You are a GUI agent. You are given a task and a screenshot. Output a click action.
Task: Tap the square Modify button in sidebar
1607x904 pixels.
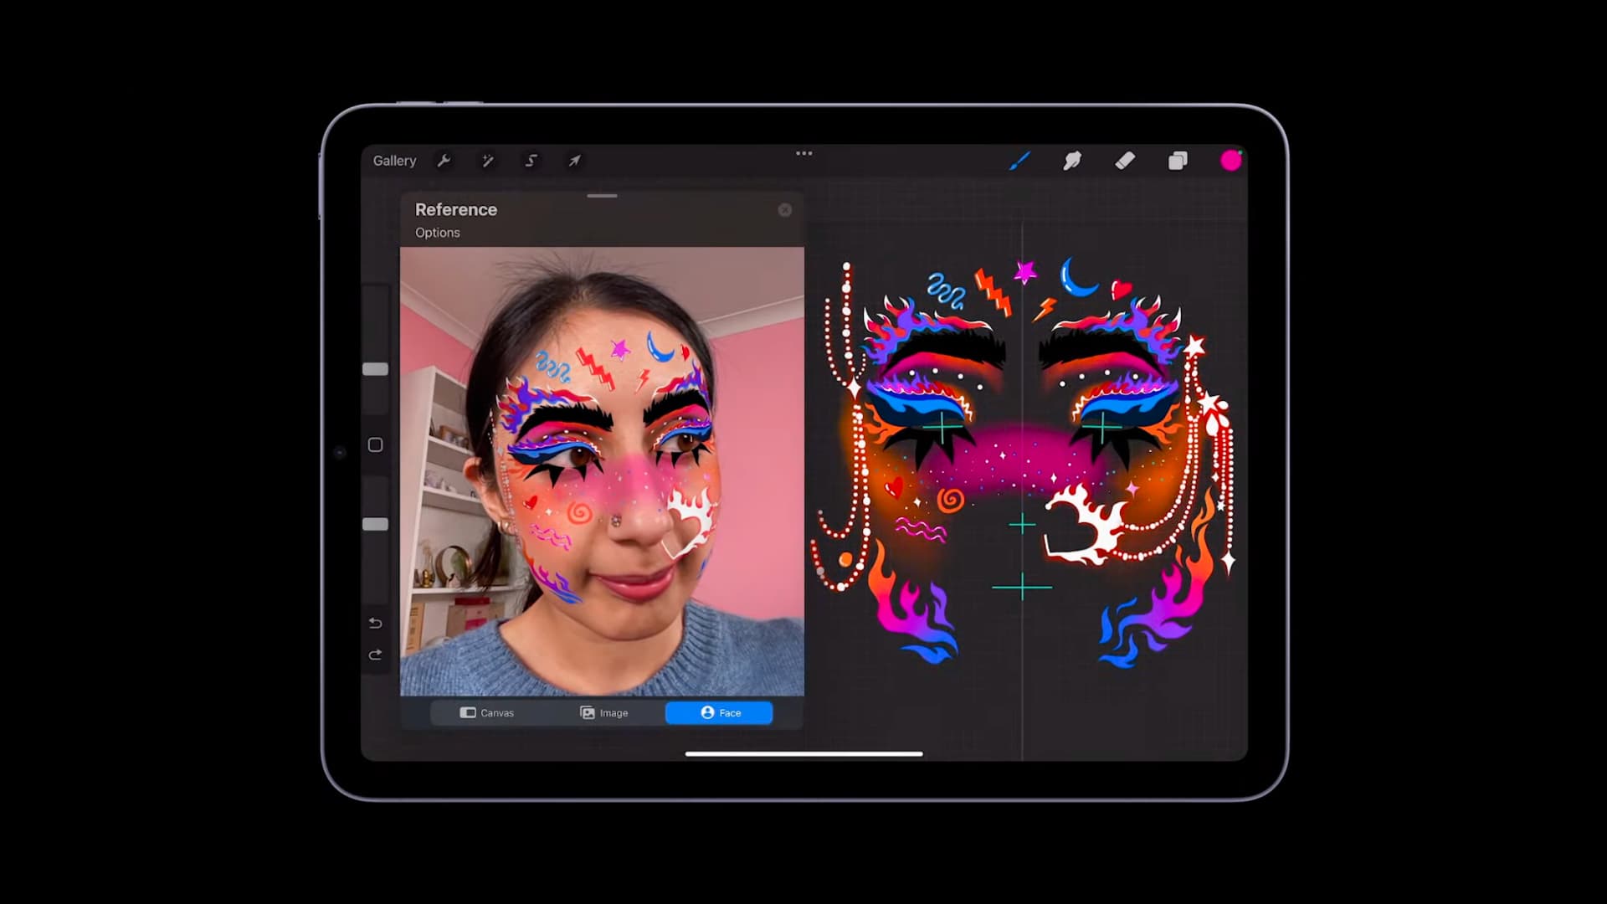[x=375, y=445]
